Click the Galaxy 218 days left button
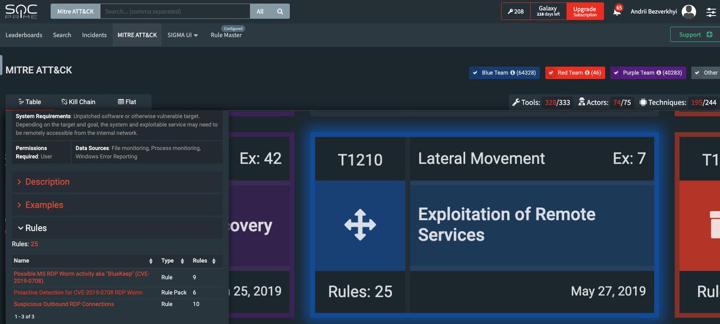The width and height of the screenshot is (720, 324). 548,11
